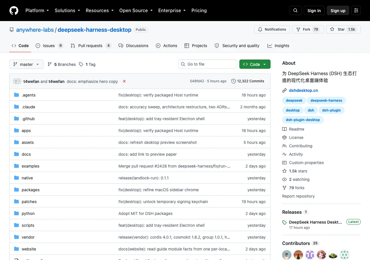Click the apps folder icon
This screenshot has width=370, height=260.
[x=16, y=131]
